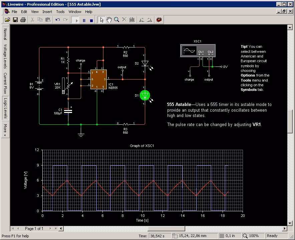Click the XSC1 oscilloscope component
Image resolution: width=295 pixels, height=240 pixels.
click(x=198, y=51)
